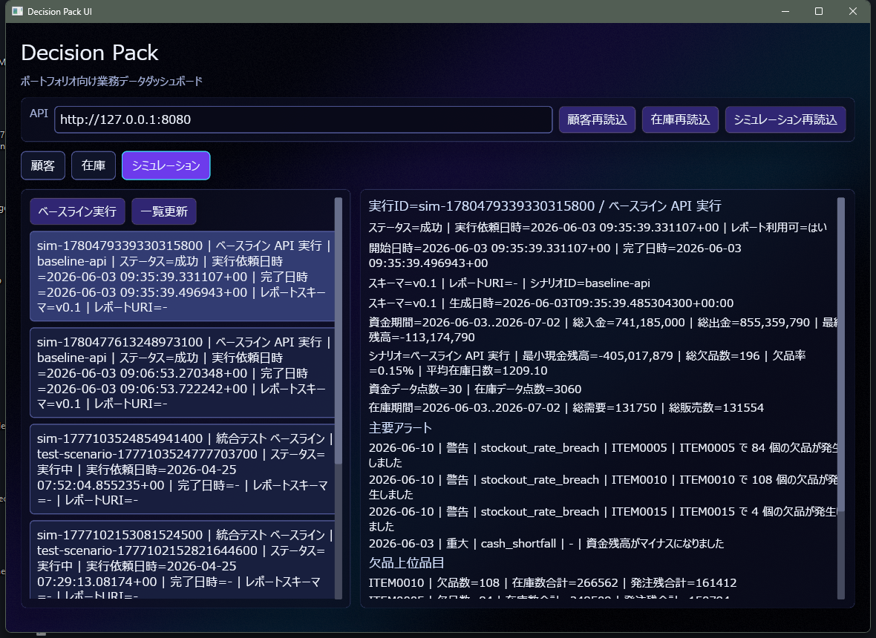Image resolution: width=876 pixels, height=638 pixels.
Task: Refresh list with 一覧更新 button
Action: tap(163, 211)
